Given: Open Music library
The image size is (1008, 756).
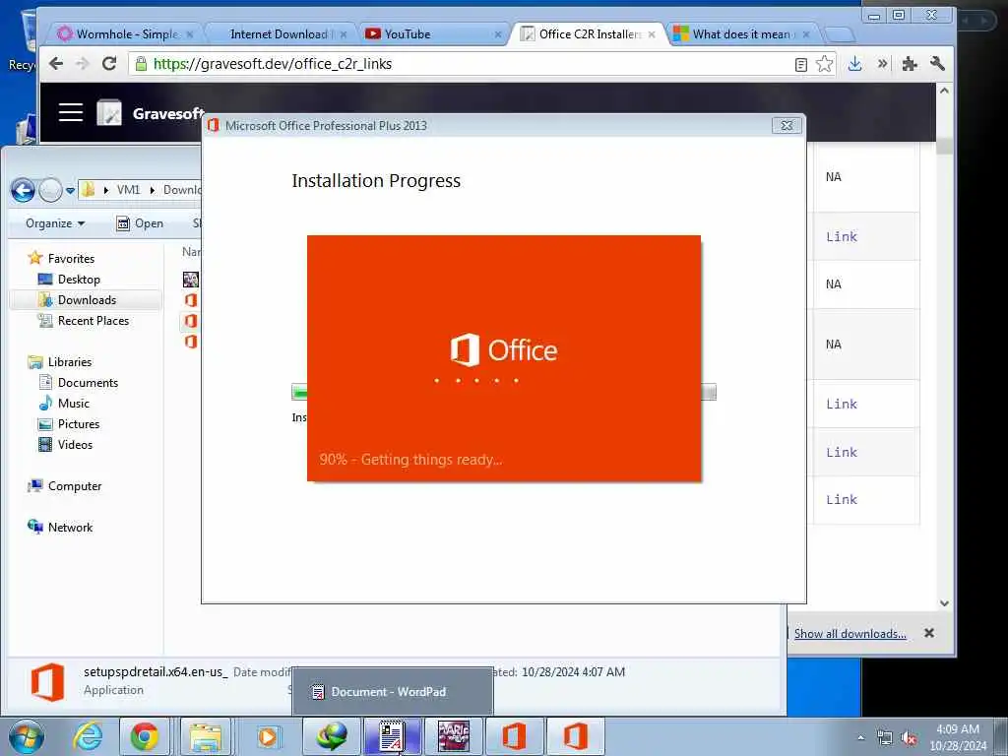Looking at the screenshot, I should [x=73, y=403].
